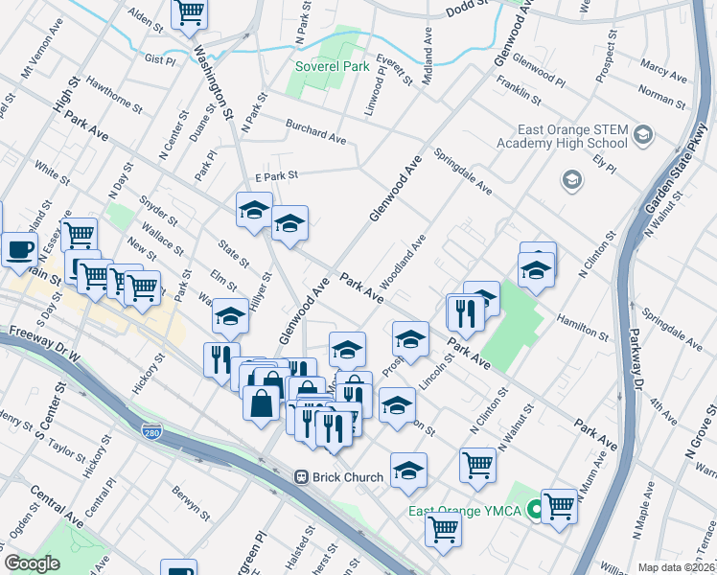Screen dimensions: 717x575
Task: Select the rightmost shopping cart marker on Main St
Action: tap(143, 288)
